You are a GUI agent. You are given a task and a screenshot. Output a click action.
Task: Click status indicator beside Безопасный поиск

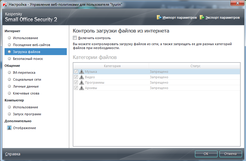pos(9,59)
